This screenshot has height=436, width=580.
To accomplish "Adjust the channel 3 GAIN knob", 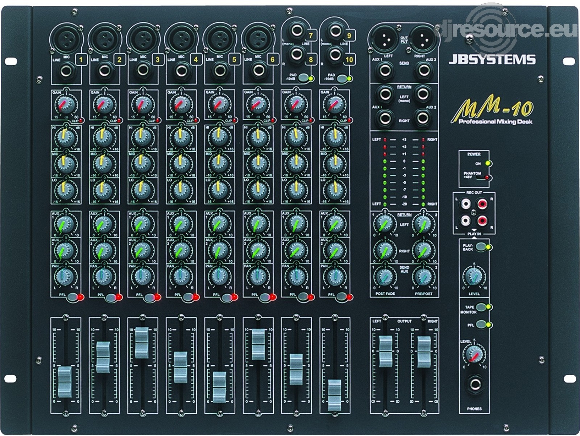I will tap(142, 105).
